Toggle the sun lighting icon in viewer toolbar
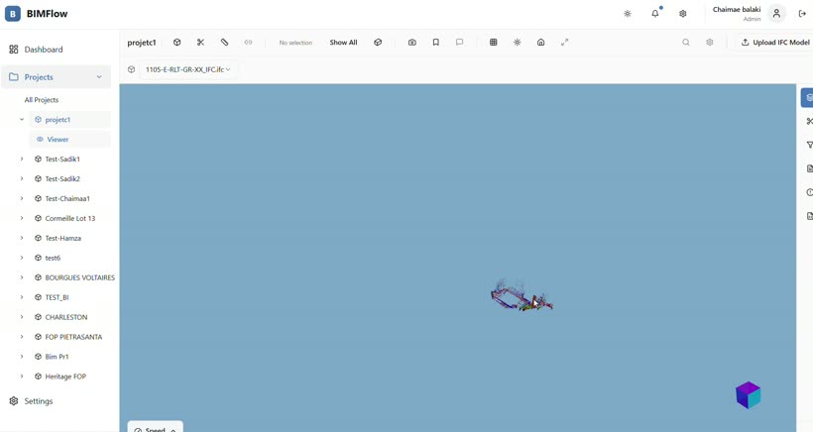813x432 pixels. pos(517,43)
